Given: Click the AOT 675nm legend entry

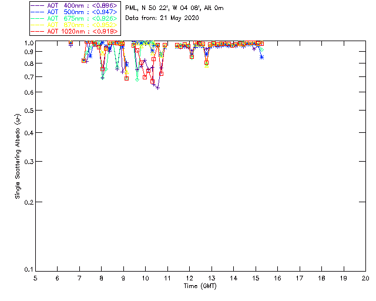Looking at the screenshot, I should click(x=75, y=18).
